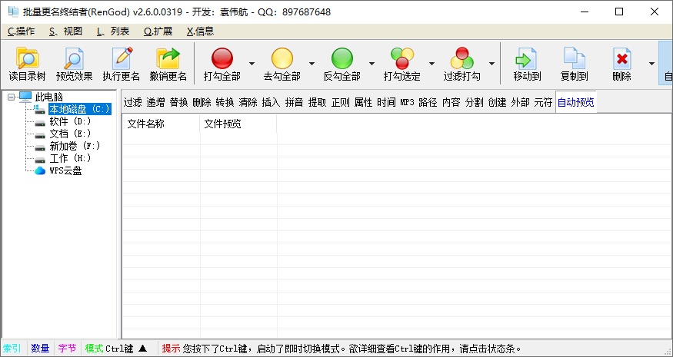Click the 预览效果 magnifier icon
The height and width of the screenshot is (357, 673).
click(74, 58)
